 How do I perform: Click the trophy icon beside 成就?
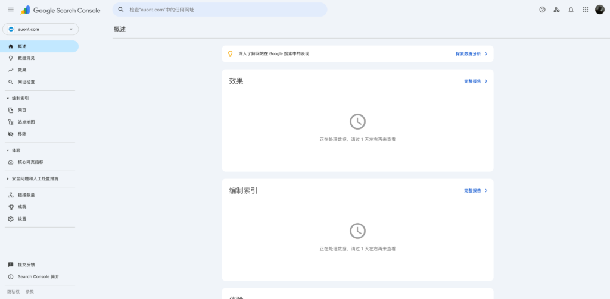[11, 207]
